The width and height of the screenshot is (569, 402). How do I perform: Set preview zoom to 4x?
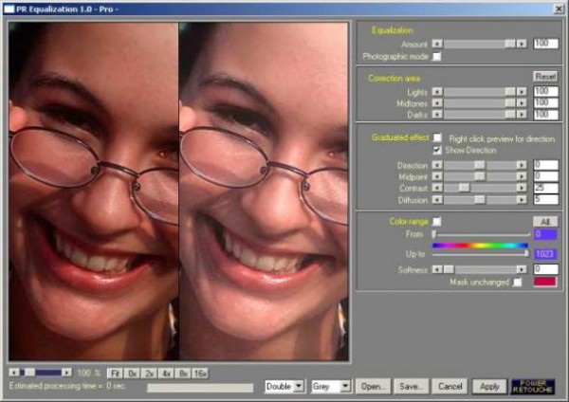[x=168, y=373]
